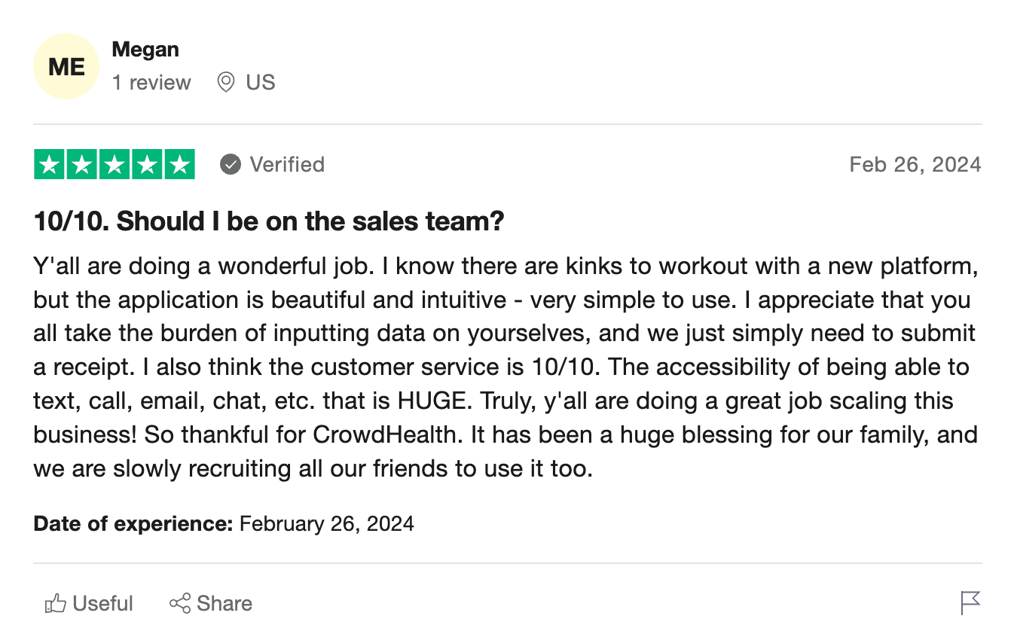Click the last green rating star

coord(179,165)
